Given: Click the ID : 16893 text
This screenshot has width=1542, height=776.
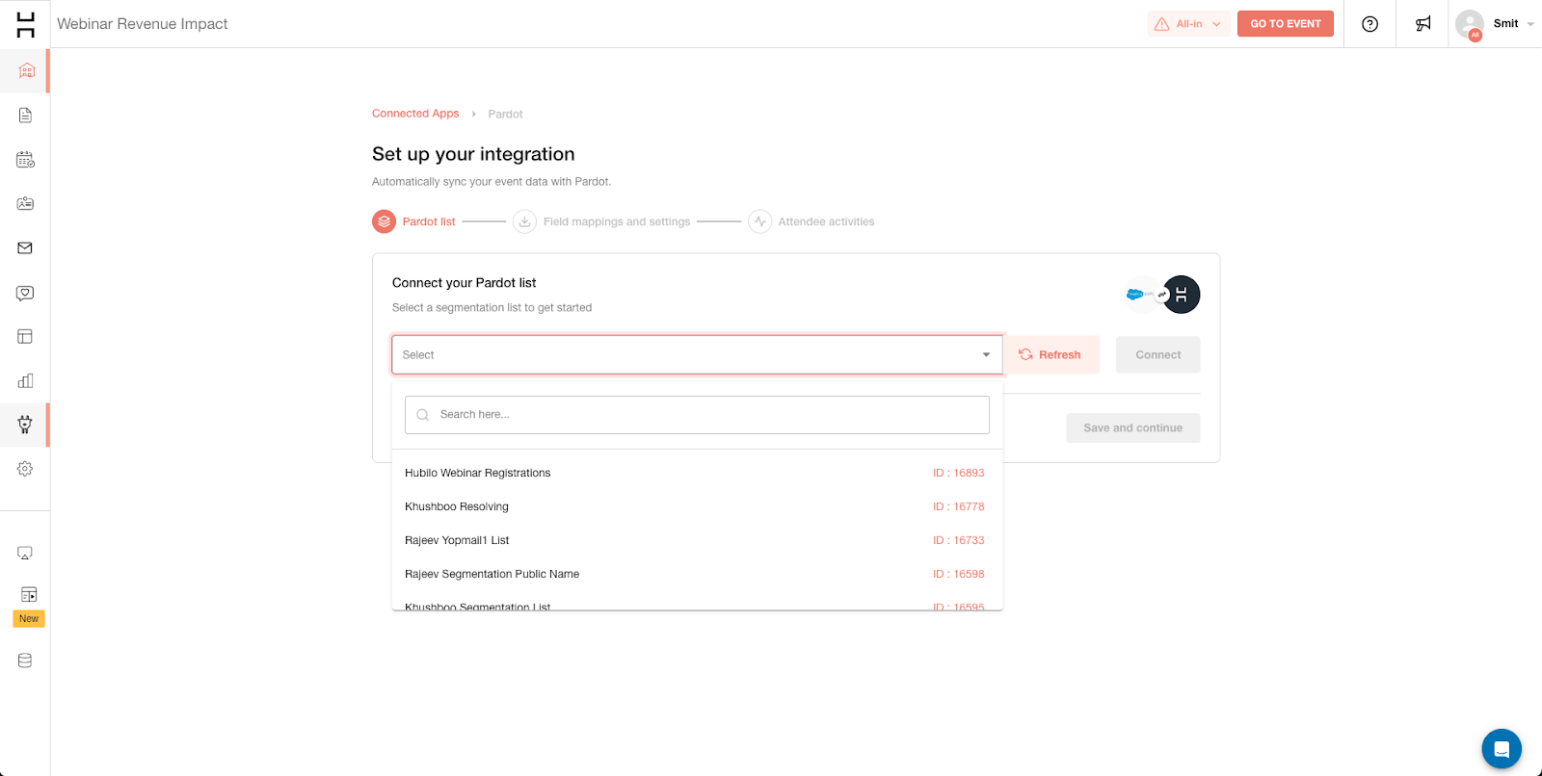Looking at the screenshot, I should [x=959, y=473].
